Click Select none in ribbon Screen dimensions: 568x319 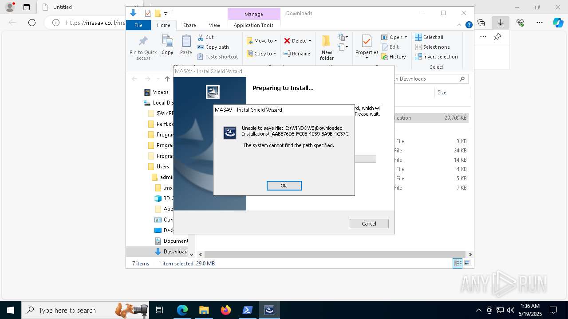[432, 47]
